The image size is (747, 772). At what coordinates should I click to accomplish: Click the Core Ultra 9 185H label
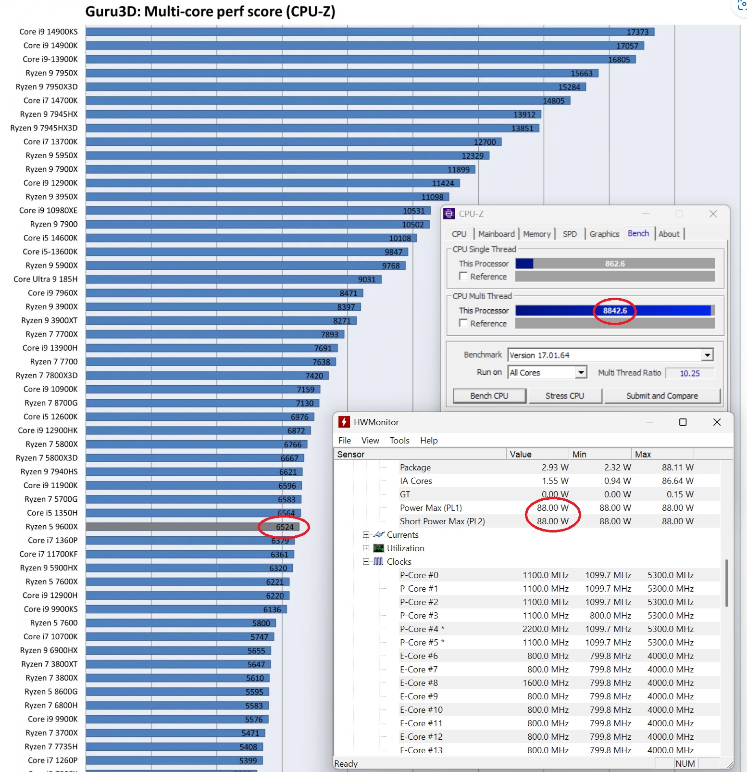pos(45,279)
